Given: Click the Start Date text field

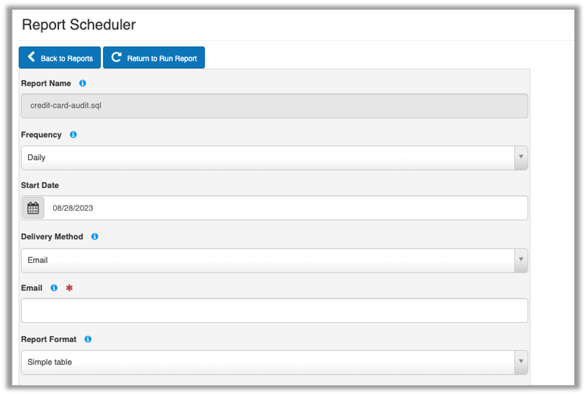Looking at the screenshot, I should click(286, 208).
